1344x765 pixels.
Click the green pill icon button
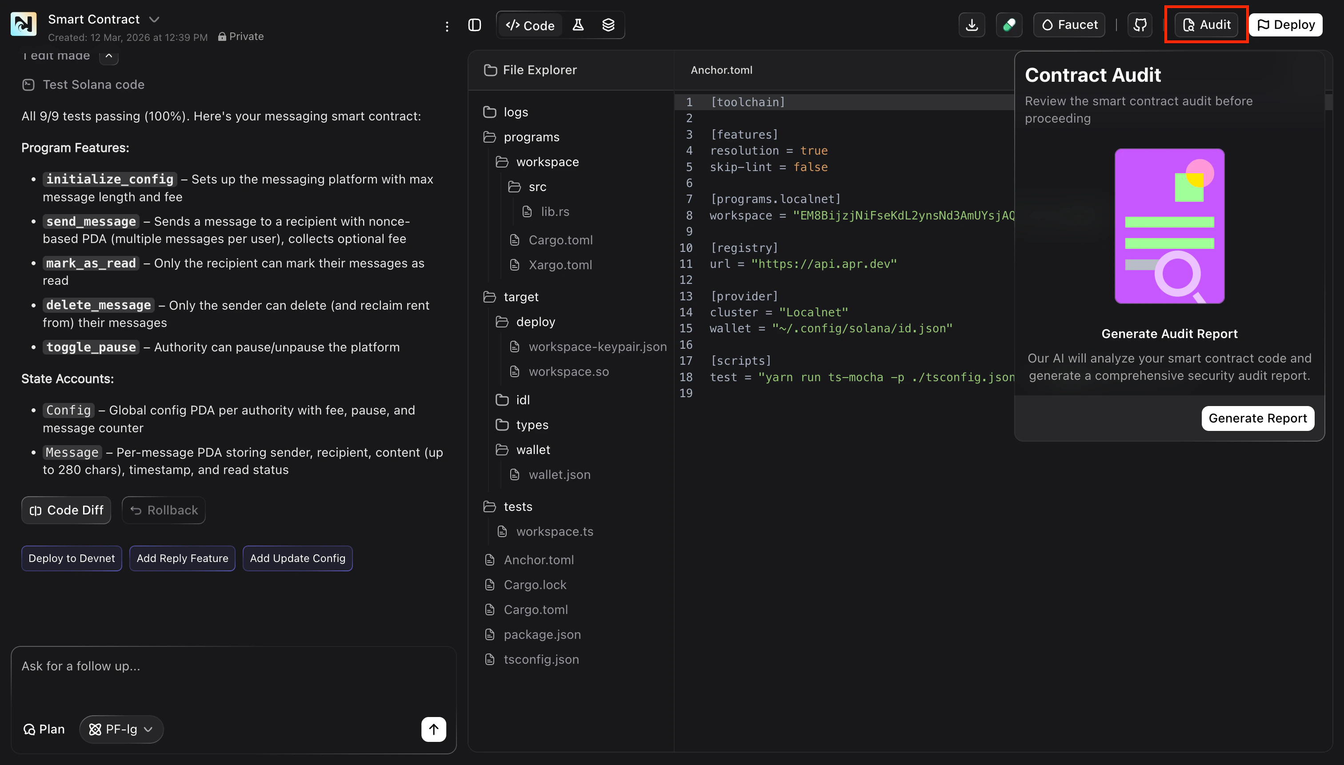tap(1008, 25)
